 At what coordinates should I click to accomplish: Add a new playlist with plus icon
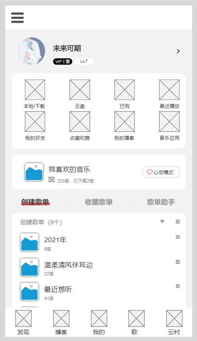click(162, 221)
